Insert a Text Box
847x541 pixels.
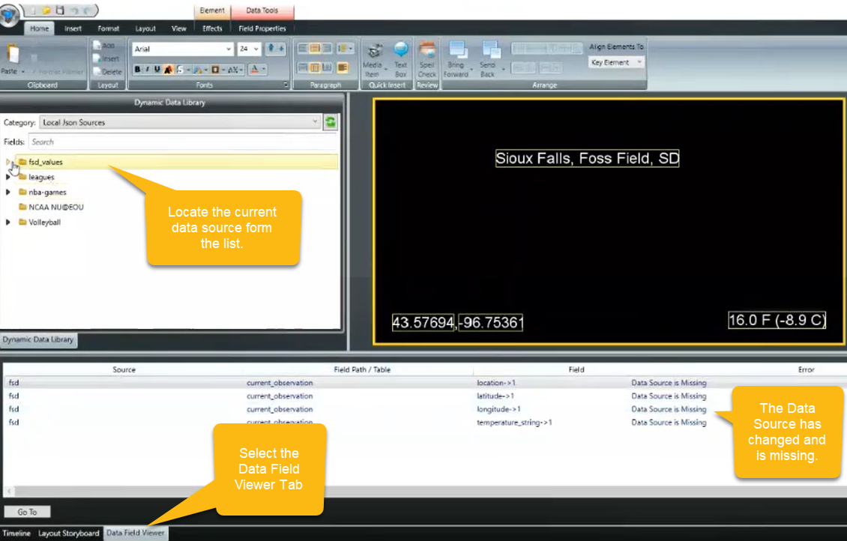pyautogui.click(x=400, y=54)
